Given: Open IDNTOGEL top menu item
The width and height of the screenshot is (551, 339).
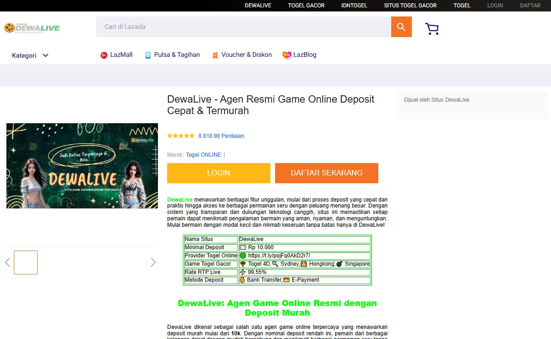Looking at the screenshot, I should (x=354, y=5).
